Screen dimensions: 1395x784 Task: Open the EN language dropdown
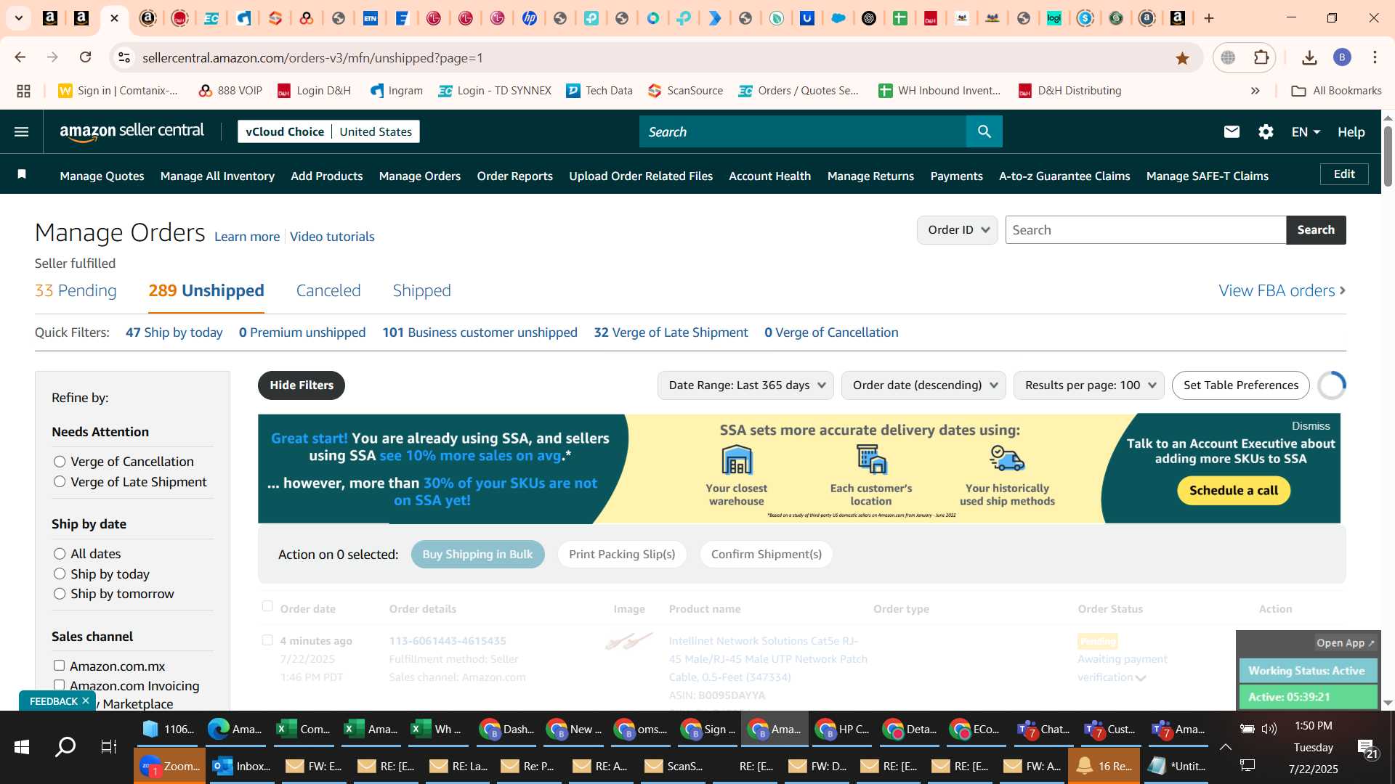(1305, 131)
